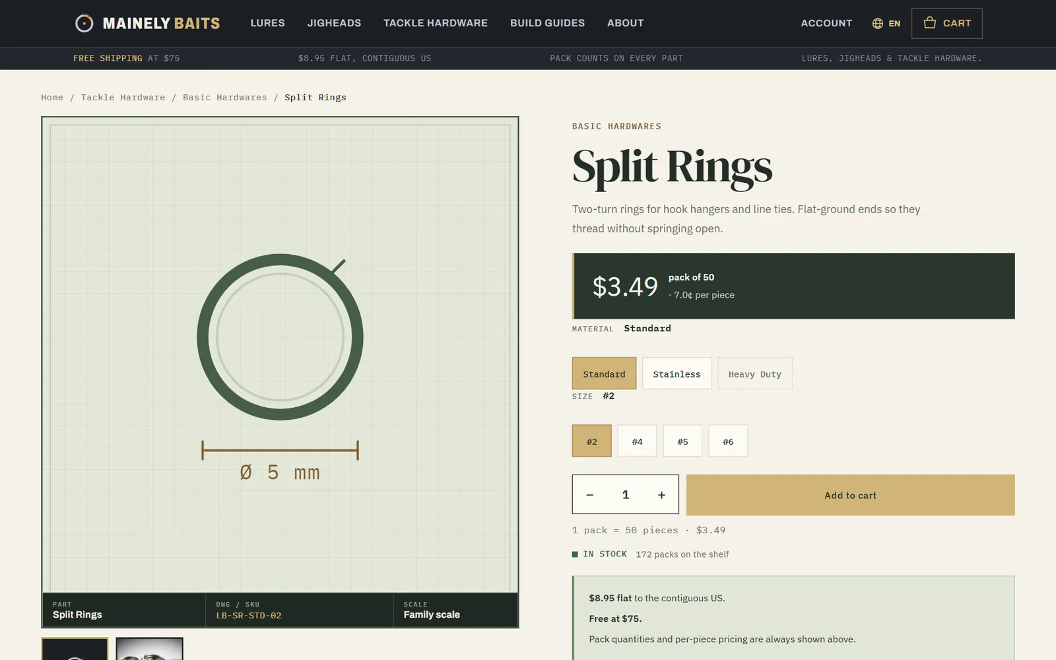Screen dimensions: 1056x660
Task: Click the Mainely Baits logo ring icon
Action: tap(84, 23)
